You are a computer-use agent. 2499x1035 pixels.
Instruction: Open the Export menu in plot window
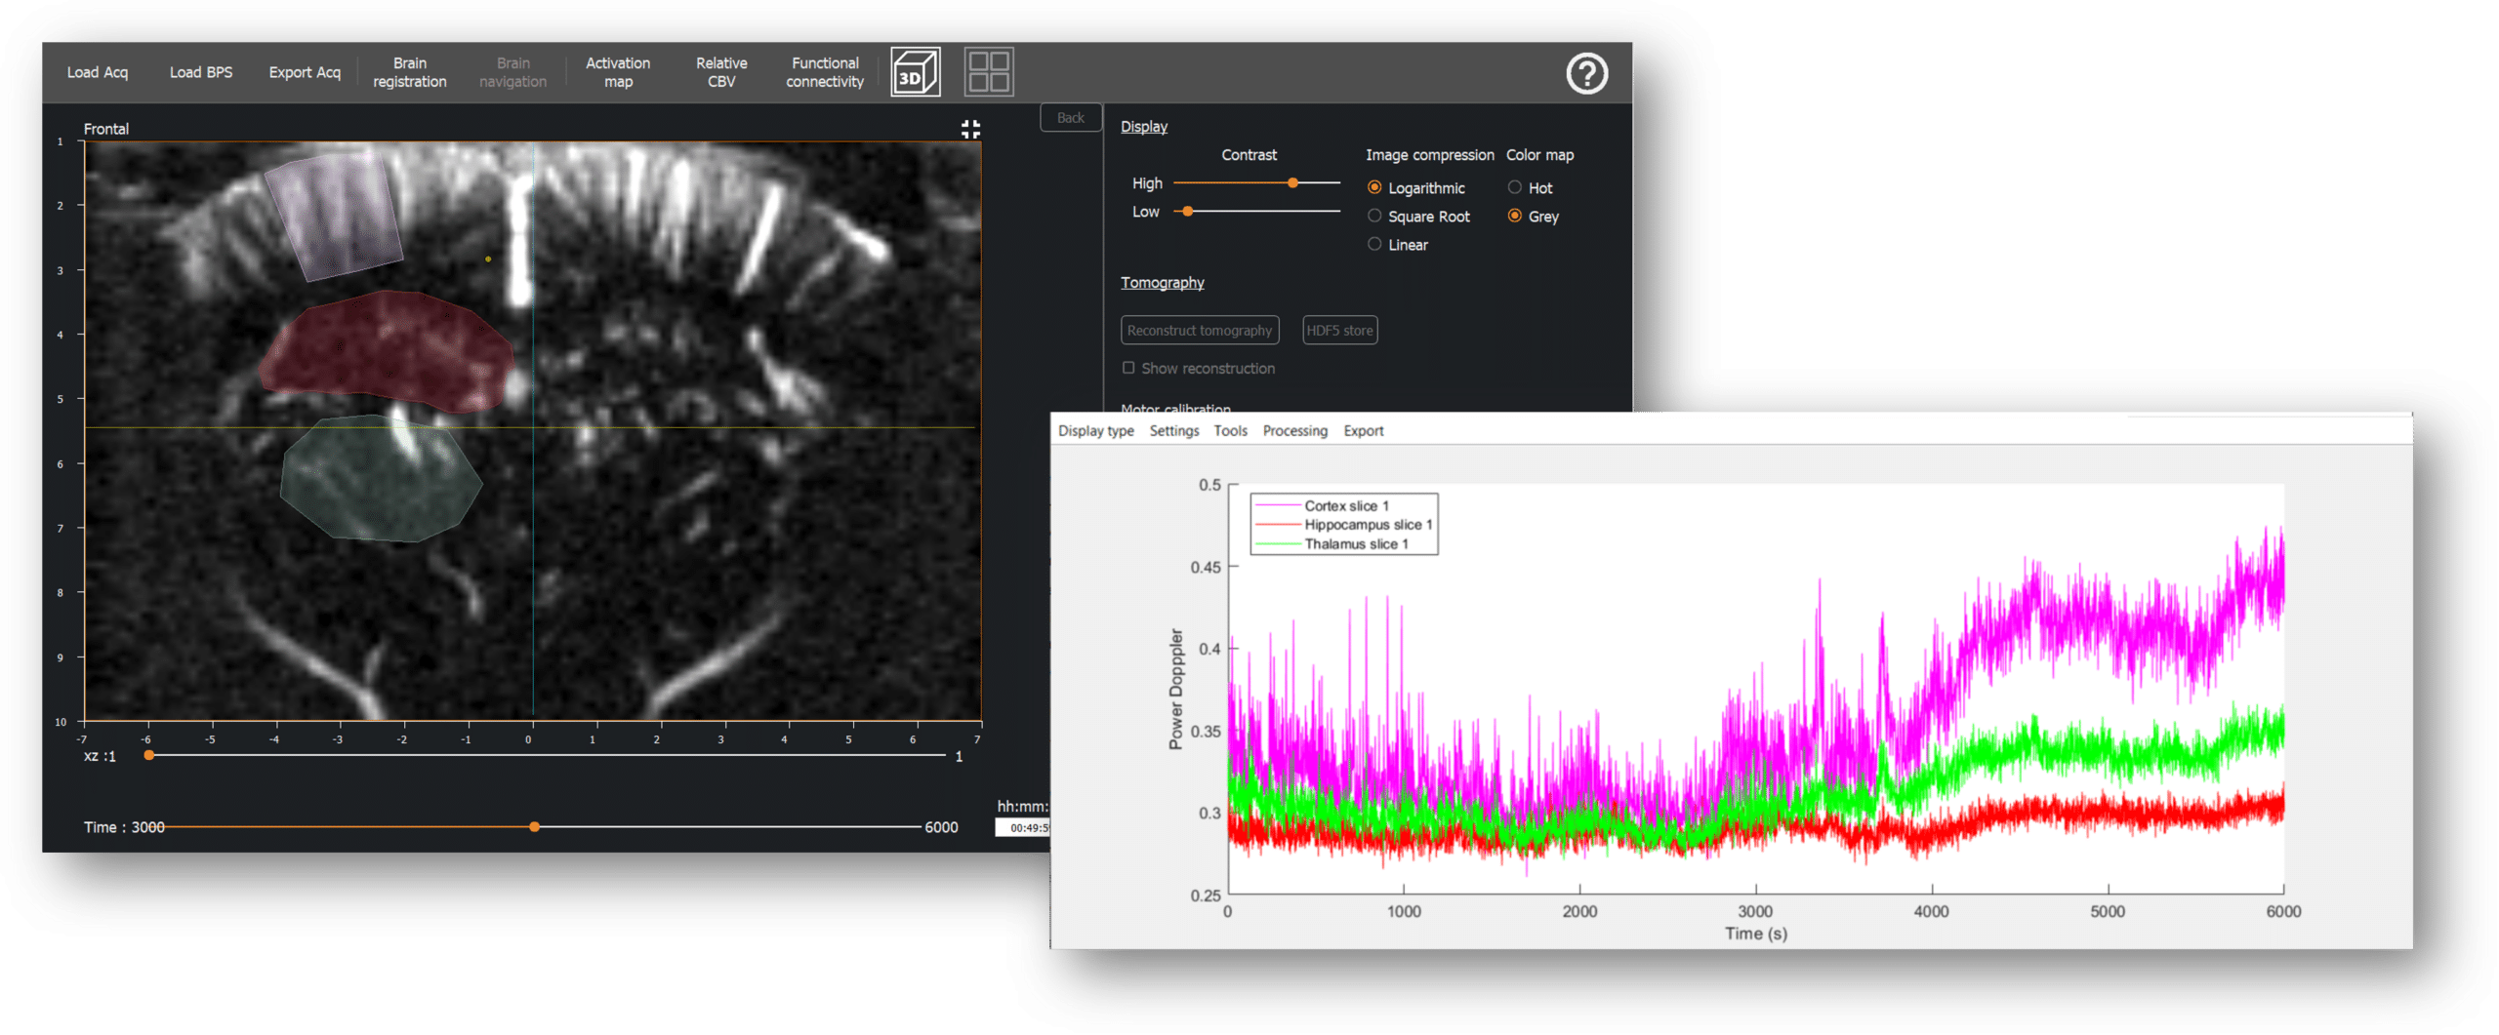click(x=1363, y=431)
